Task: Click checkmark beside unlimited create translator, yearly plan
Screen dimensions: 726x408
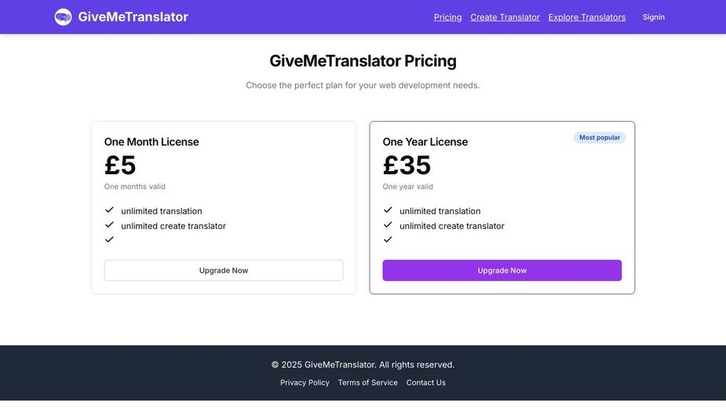Action: 388,225
